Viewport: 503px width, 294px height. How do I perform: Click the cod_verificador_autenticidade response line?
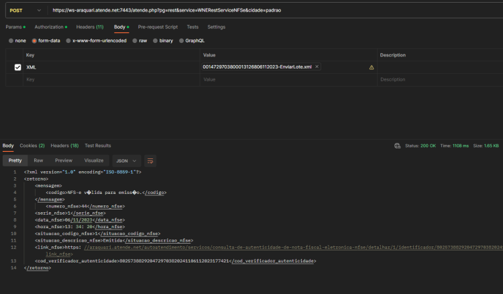click(176, 261)
